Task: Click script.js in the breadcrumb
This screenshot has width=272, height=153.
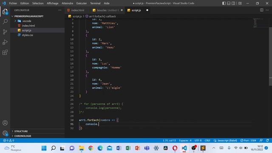Action: click(x=77, y=16)
